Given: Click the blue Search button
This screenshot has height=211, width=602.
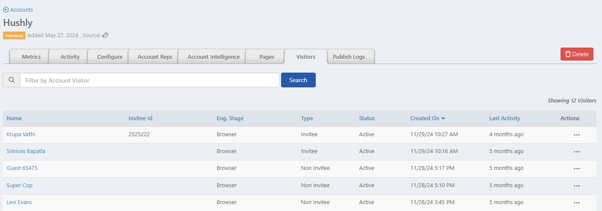Looking at the screenshot, I should (298, 80).
